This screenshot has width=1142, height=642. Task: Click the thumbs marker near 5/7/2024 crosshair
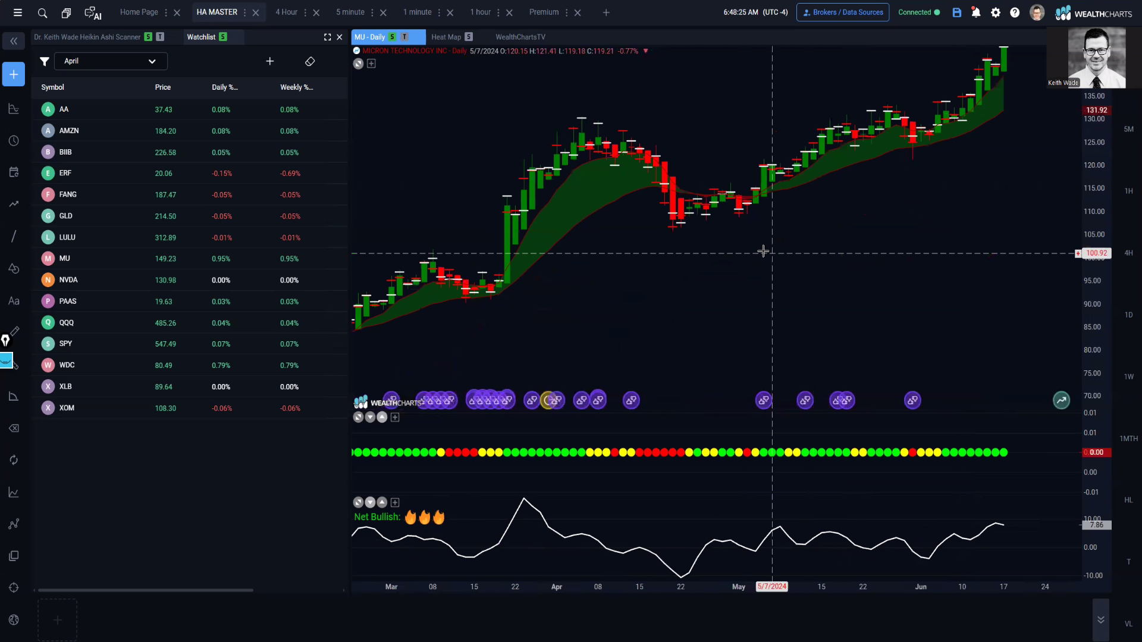tap(764, 400)
